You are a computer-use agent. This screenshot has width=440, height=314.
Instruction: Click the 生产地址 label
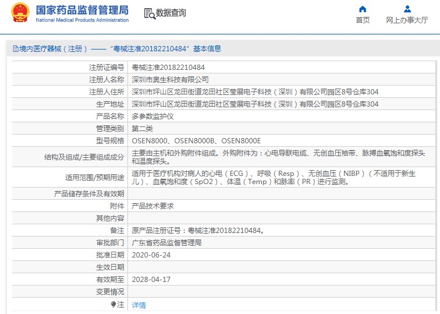110,104
